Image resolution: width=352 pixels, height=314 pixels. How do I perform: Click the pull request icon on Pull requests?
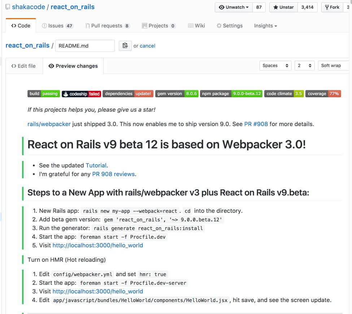88,26
